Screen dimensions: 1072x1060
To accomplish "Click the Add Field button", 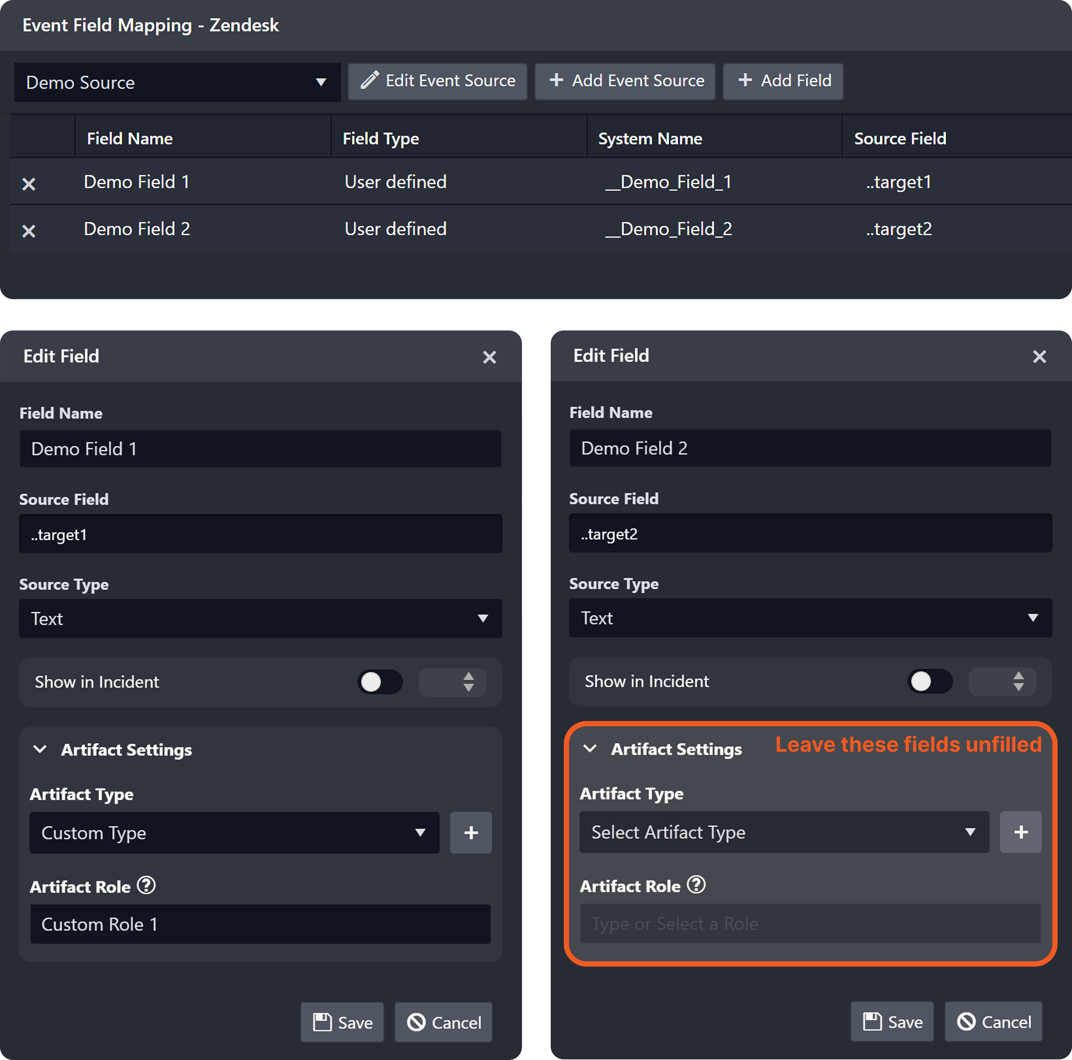I will pos(783,81).
